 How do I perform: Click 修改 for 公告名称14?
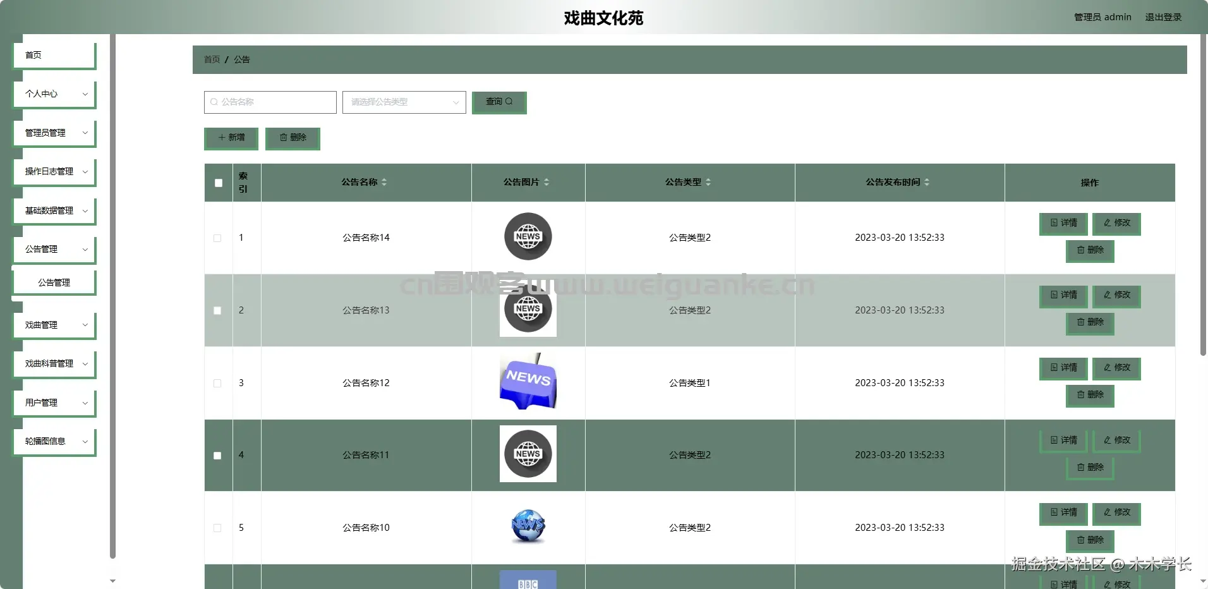click(x=1116, y=224)
